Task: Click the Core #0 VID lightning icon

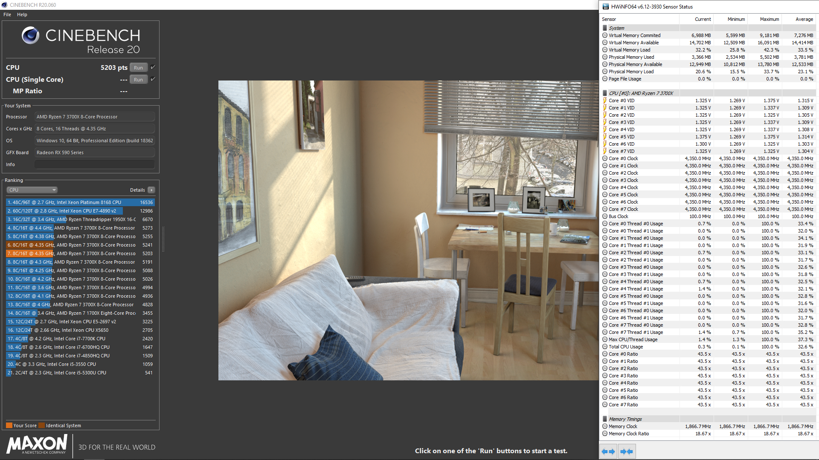Action: (x=605, y=101)
